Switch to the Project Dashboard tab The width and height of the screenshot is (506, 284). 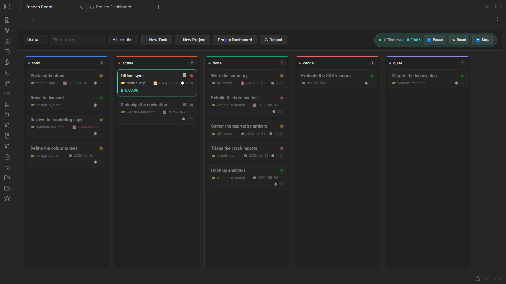click(114, 7)
